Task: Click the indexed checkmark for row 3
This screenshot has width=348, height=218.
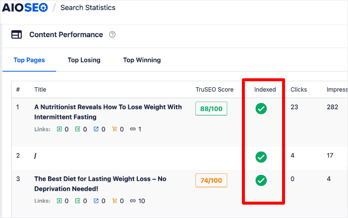Action: [x=261, y=180]
